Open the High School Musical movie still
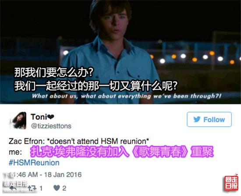 click(x=120, y=52)
